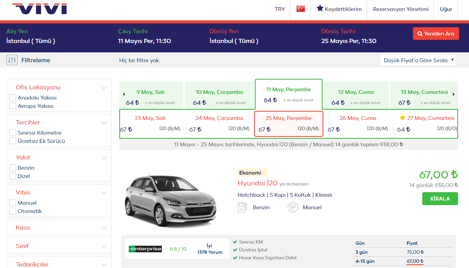Click the 1378 Yorum reviews link
This screenshot has width=469, height=268.
pyautogui.click(x=210, y=252)
